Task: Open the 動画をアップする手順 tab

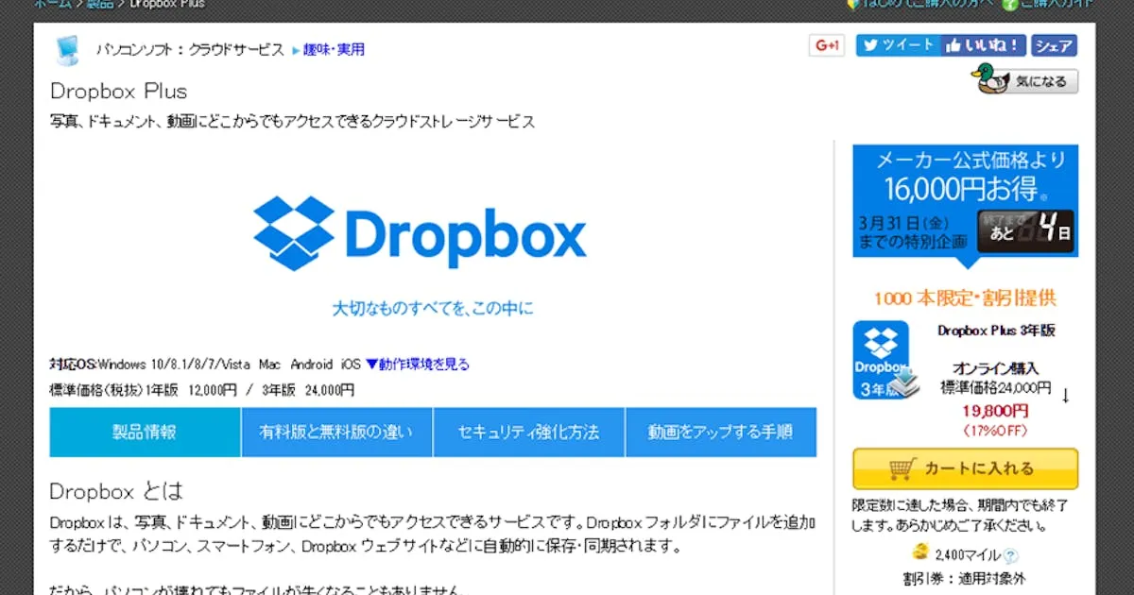Action: (721, 433)
